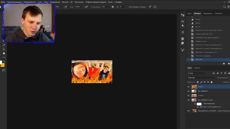This screenshot has width=230, height=129.
Task: Click the white foreground color swatch
Action: tap(1, 62)
